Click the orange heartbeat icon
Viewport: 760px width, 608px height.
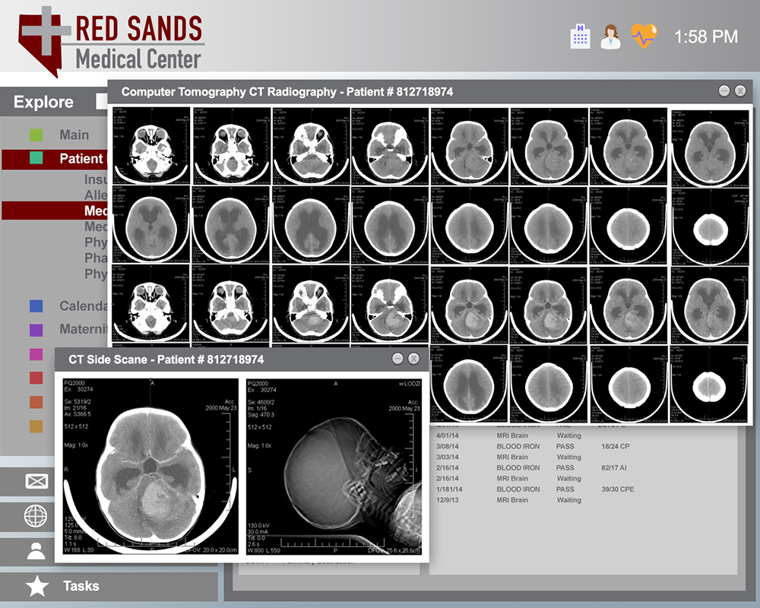(x=644, y=36)
